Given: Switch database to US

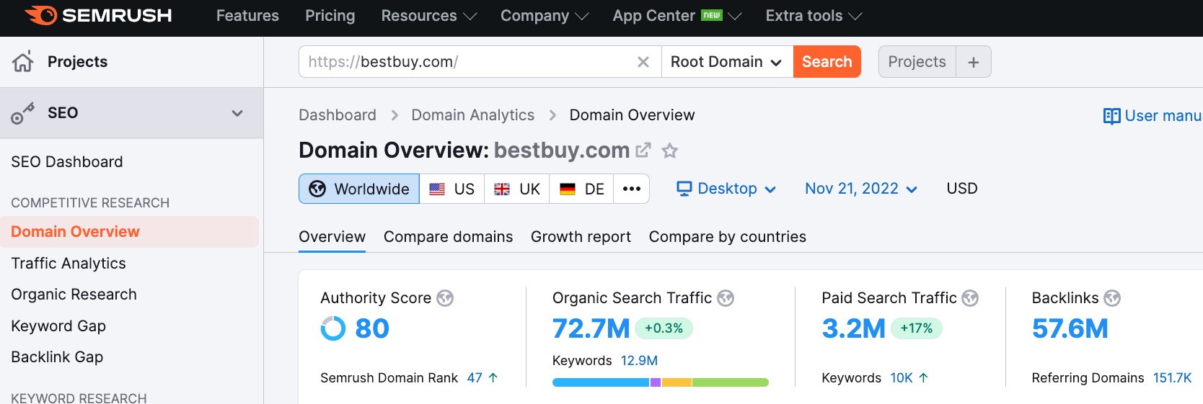Looking at the screenshot, I should (x=452, y=189).
